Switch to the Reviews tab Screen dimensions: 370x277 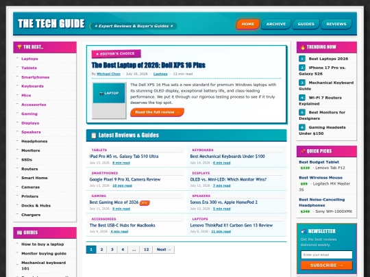(336, 24)
